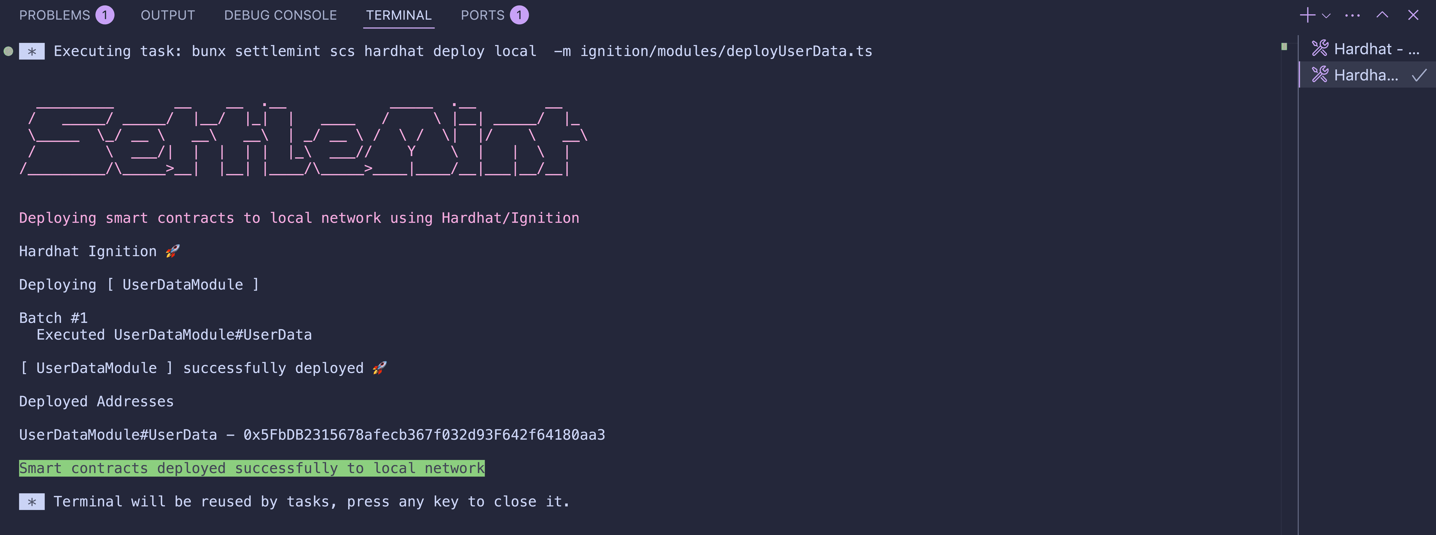
Task: Open the OUTPUT tab
Action: [168, 15]
